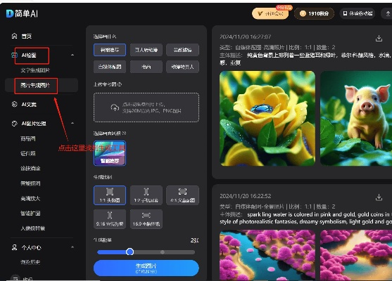Click the 简单AI logo
The width and height of the screenshot is (392, 281).
click(x=22, y=13)
